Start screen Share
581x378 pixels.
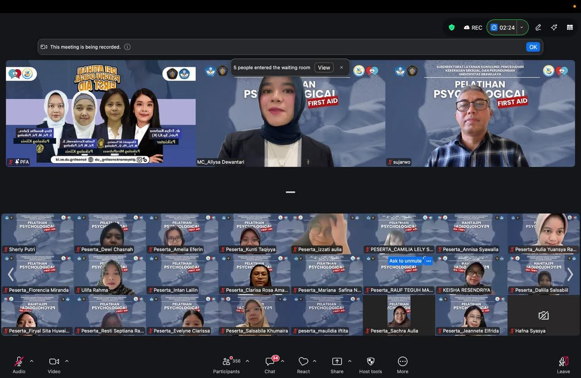[337, 365]
